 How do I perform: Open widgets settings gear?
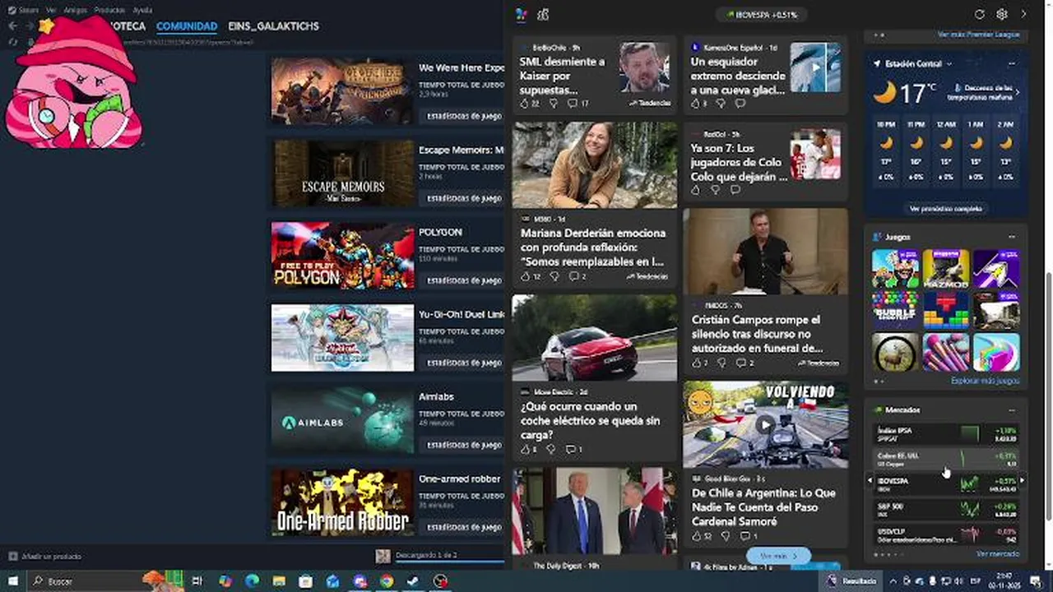(1002, 14)
